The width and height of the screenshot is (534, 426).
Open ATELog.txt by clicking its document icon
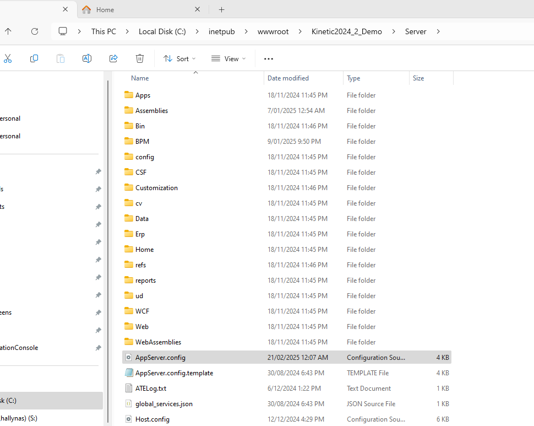coord(128,388)
